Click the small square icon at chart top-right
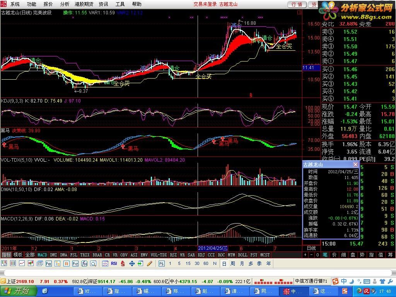 (299, 12)
